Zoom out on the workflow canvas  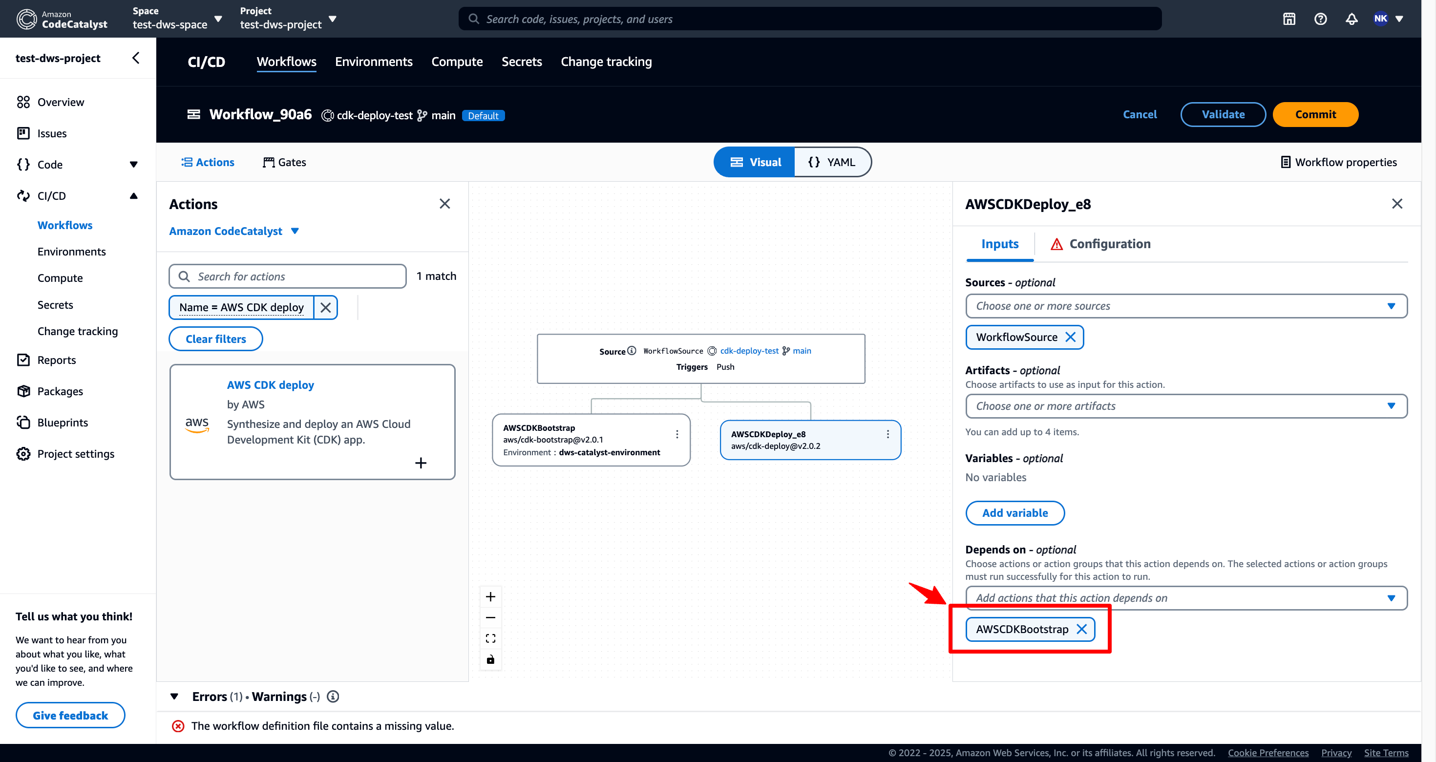(490, 617)
